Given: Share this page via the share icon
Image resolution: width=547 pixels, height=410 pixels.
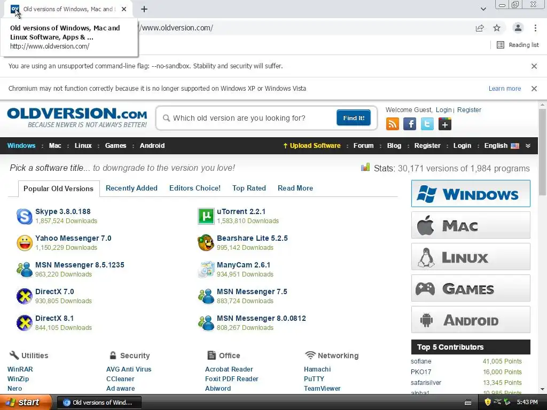Looking at the screenshot, I should pyautogui.click(x=480, y=28).
